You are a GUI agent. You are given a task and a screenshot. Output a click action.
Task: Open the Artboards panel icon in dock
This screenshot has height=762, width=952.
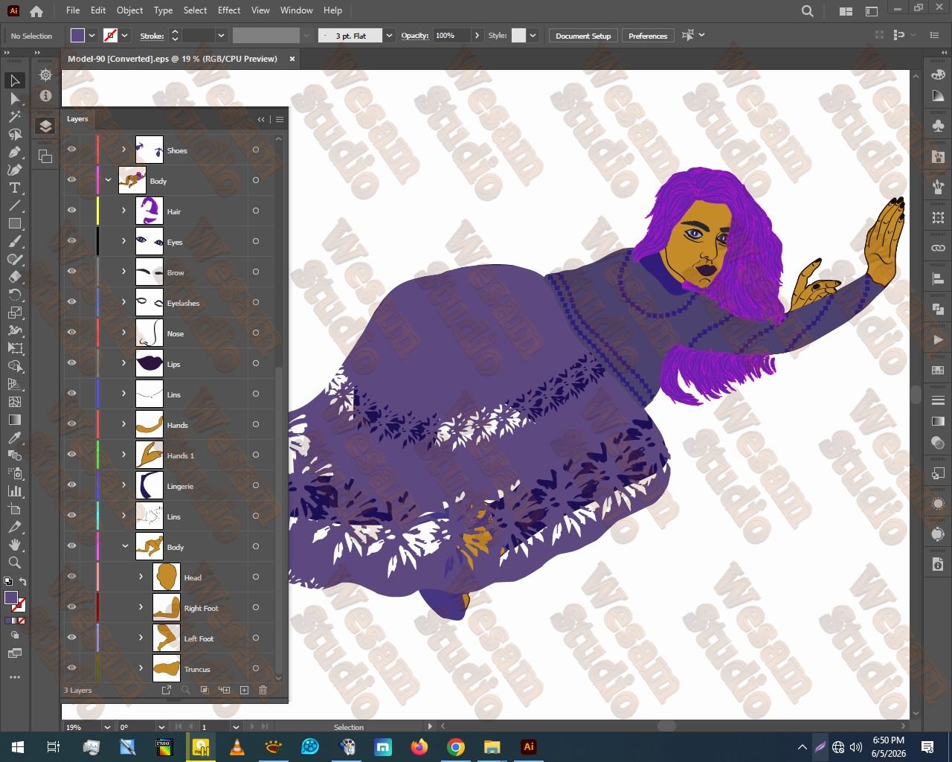click(x=45, y=156)
